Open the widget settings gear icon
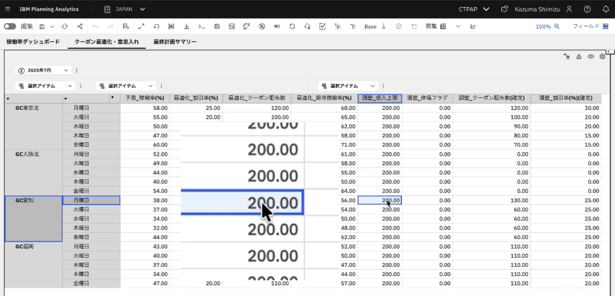 [602, 56]
